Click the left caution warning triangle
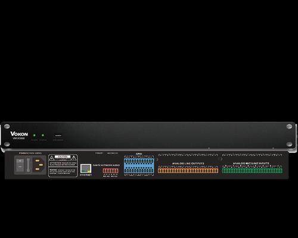Image resolution: width=298 pixels, height=238 pixels. tap(52, 158)
